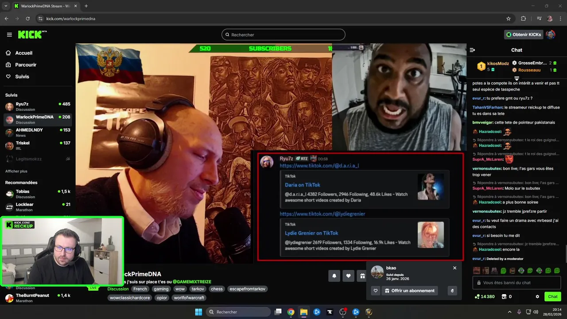Click the Obtenir KICKs button

tap(524, 35)
